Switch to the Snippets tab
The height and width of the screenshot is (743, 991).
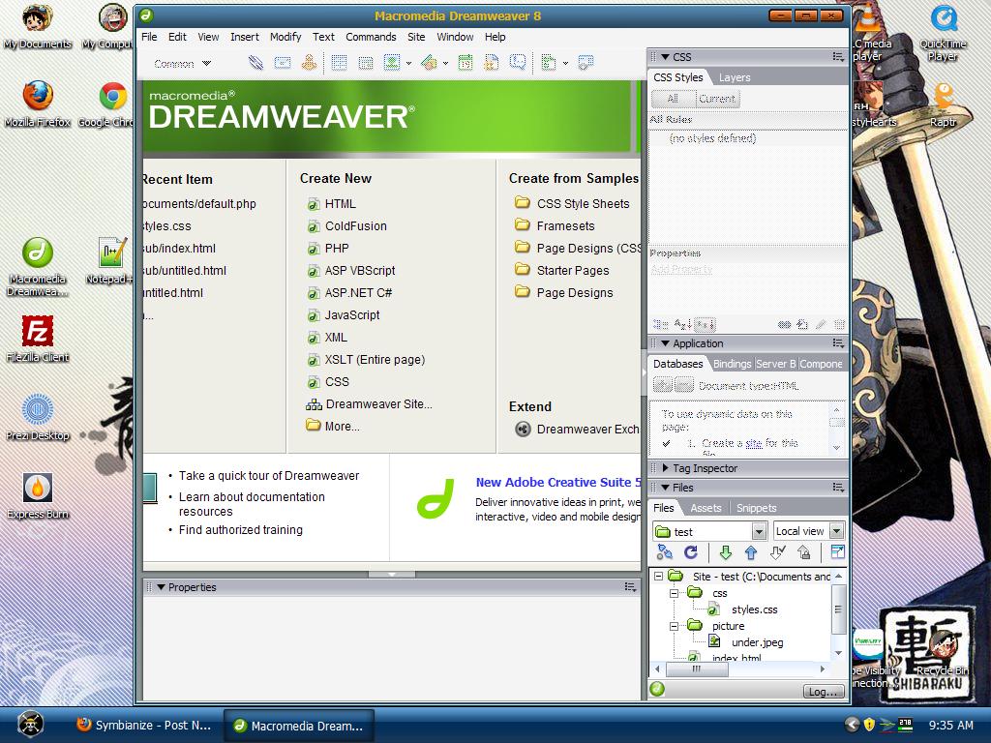[x=756, y=508]
